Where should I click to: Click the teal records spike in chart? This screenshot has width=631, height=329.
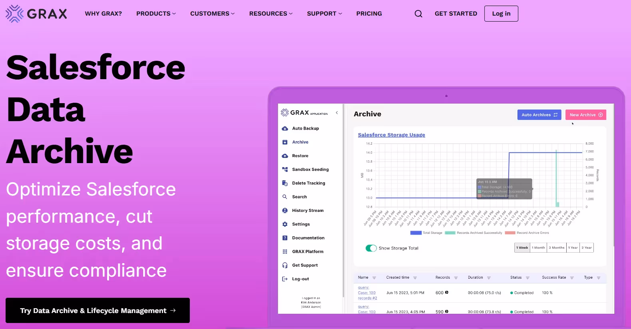556,178
